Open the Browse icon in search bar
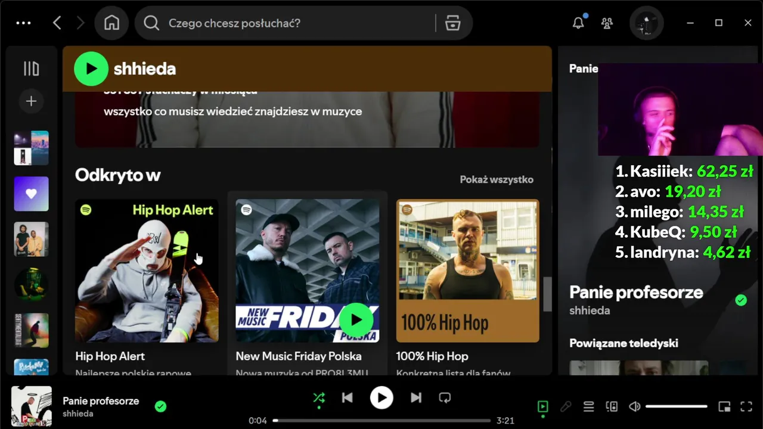This screenshot has height=429, width=763. coord(453,23)
